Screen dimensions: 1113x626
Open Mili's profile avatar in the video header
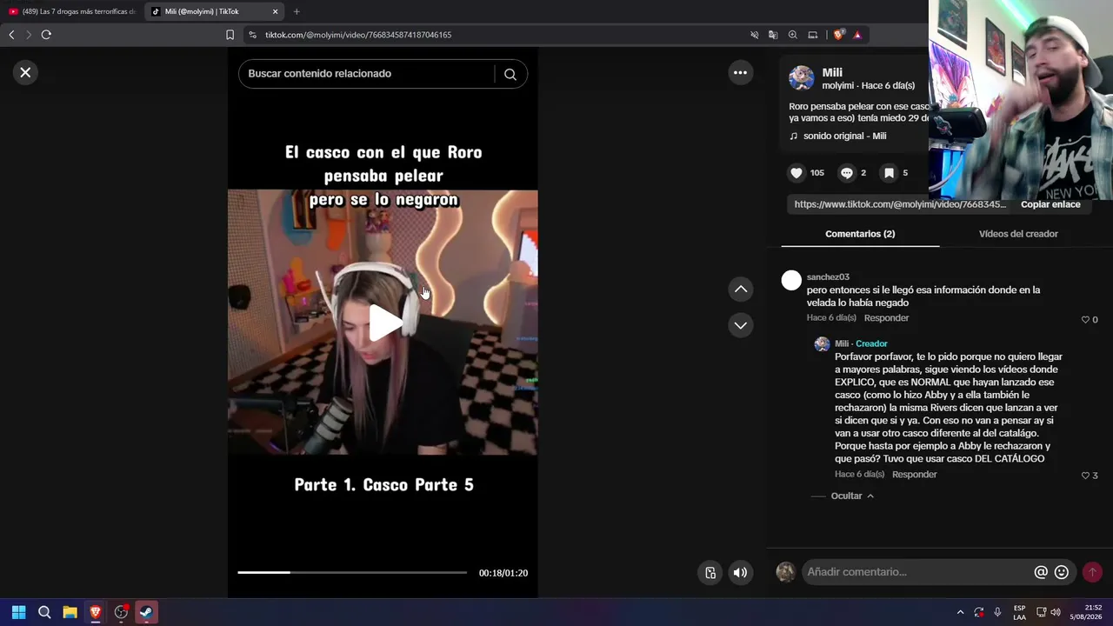(x=801, y=78)
